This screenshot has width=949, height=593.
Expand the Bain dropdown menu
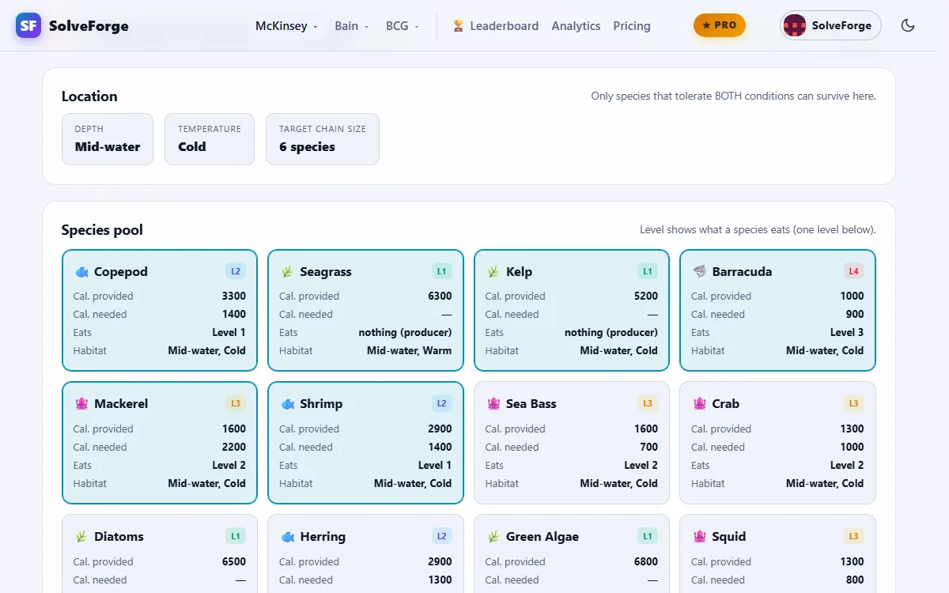click(x=352, y=26)
